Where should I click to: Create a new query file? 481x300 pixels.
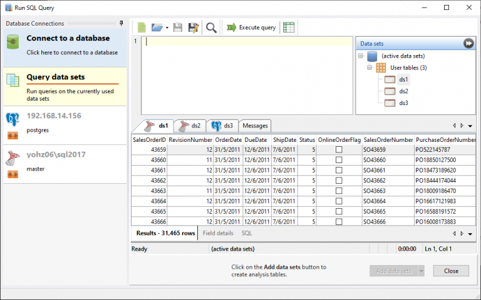click(x=142, y=27)
